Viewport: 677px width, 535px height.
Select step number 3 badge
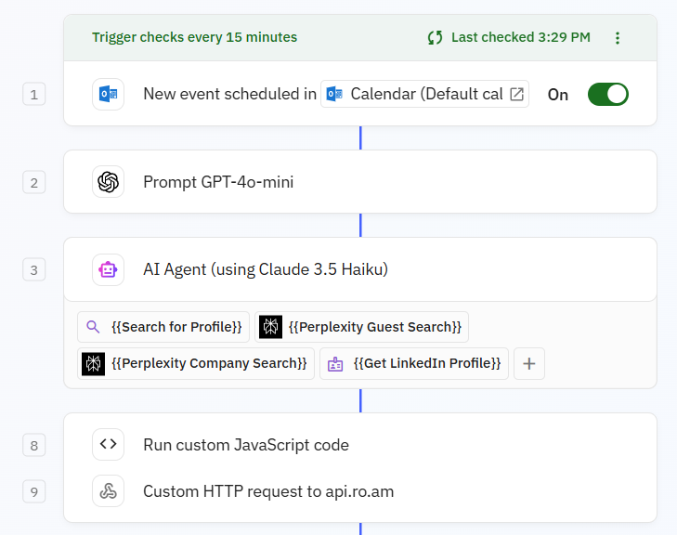34,270
